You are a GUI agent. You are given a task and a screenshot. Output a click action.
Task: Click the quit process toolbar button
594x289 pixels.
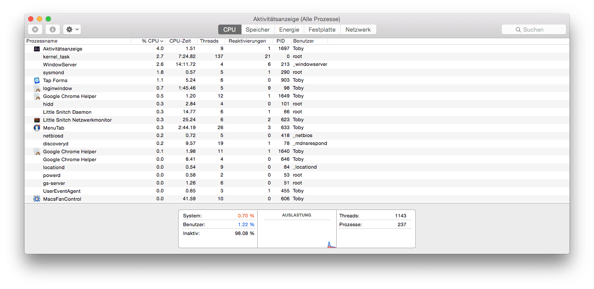(x=35, y=29)
